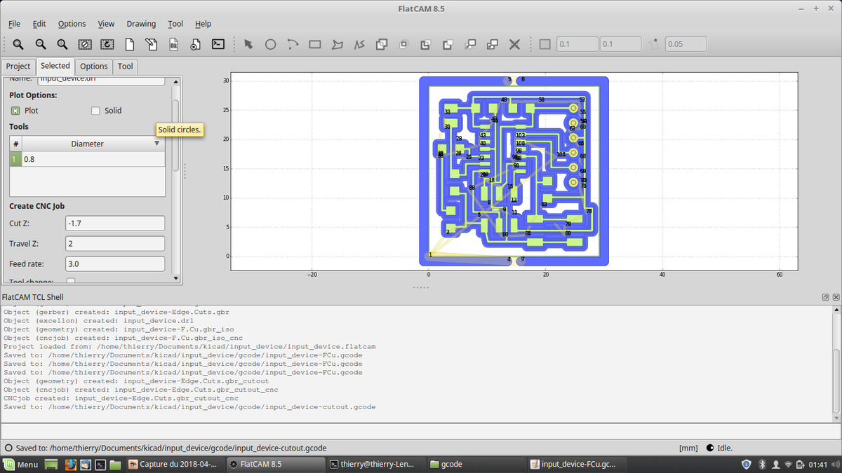Open the Linux Mint Menu button
The height and width of the screenshot is (473, 842).
[x=20, y=464]
